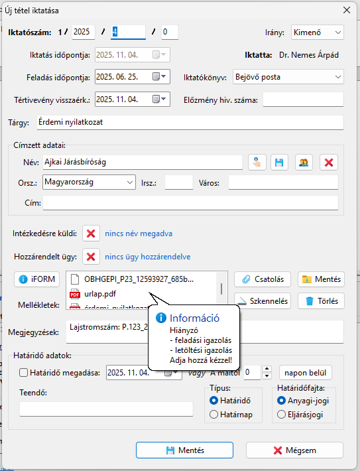This screenshot has width=360, height=471.
Task: Click the Cím address field
Action: pos(190,203)
